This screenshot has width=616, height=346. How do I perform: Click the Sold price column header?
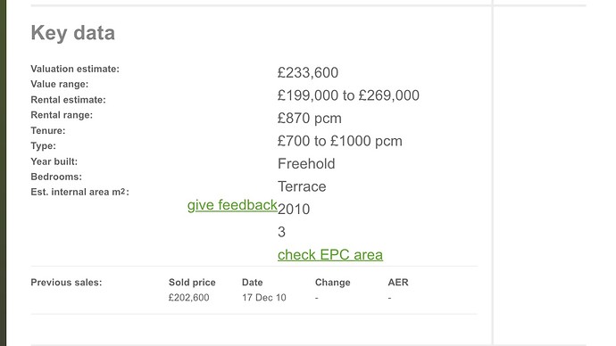click(x=192, y=283)
